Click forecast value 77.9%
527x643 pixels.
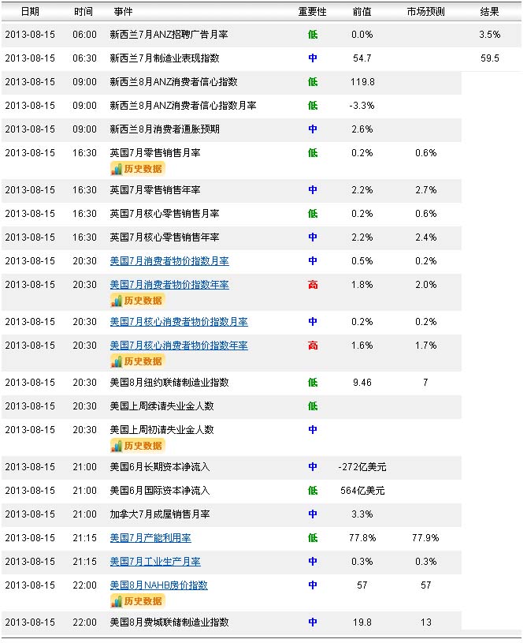(426, 538)
